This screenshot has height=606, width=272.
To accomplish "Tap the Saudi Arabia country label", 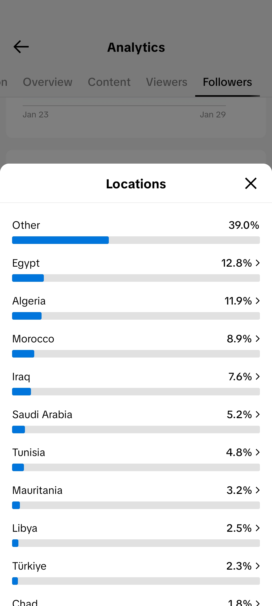I will coord(42,415).
